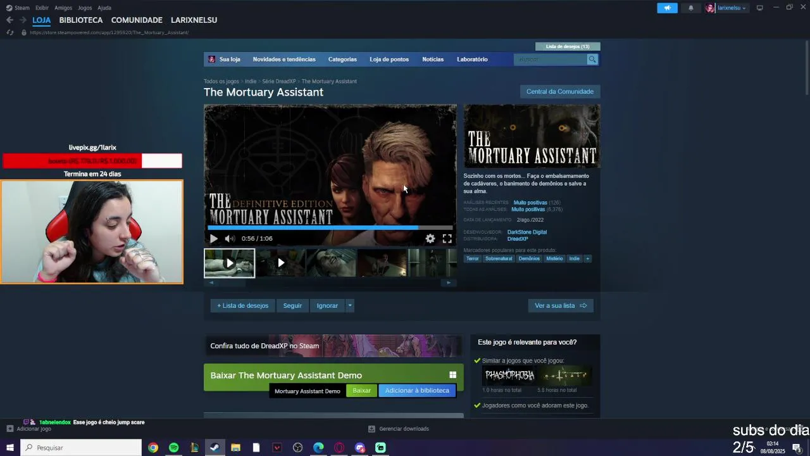Click the Seguir button
Viewport: 810px width, 456px height.
pyautogui.click(x=292, y=306)
